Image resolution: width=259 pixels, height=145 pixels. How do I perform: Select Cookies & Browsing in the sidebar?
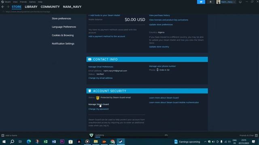click(x=63, y=35)
